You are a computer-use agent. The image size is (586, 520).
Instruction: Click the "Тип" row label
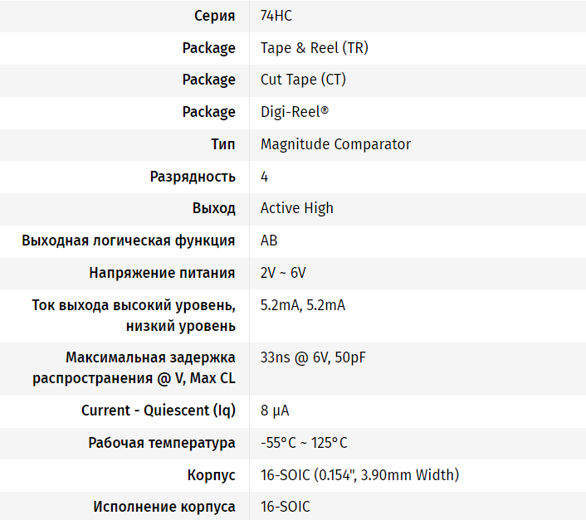(223, 144)
